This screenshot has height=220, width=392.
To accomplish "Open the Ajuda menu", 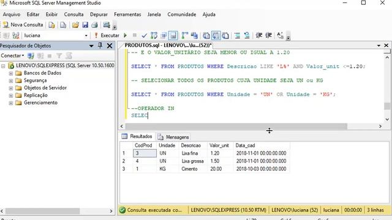I will [209, 15].
